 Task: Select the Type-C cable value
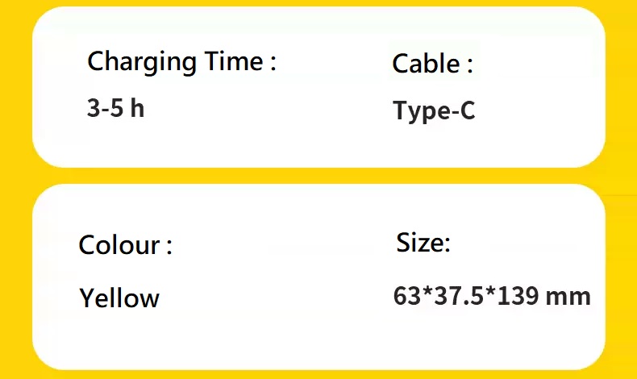(x=434, y=110)
